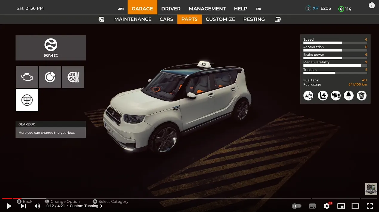Open the DRIVER menu tab

(171, 9)
